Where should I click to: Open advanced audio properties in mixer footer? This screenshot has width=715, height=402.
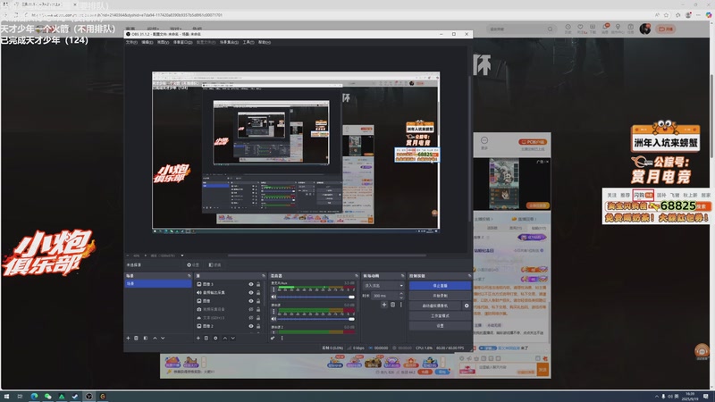pyautogui.click(x=273, y=339)
